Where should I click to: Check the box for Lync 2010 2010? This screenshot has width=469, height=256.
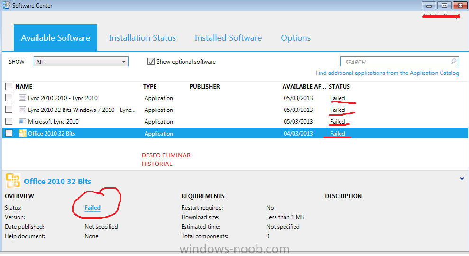click(9, 98)
